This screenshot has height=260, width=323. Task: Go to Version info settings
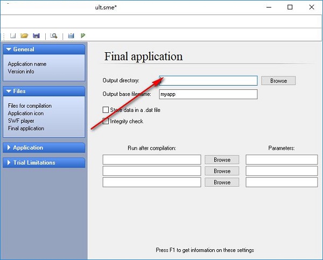point(21,71)
